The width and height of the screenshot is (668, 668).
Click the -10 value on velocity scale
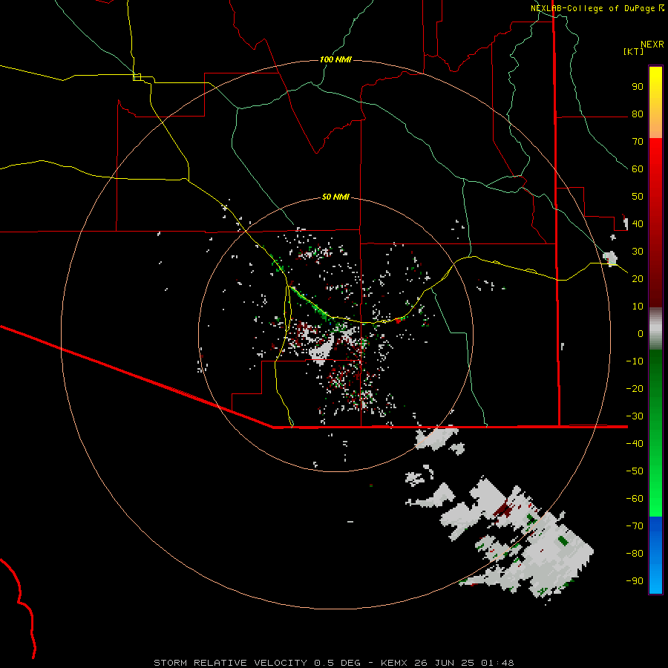point(635,361)
